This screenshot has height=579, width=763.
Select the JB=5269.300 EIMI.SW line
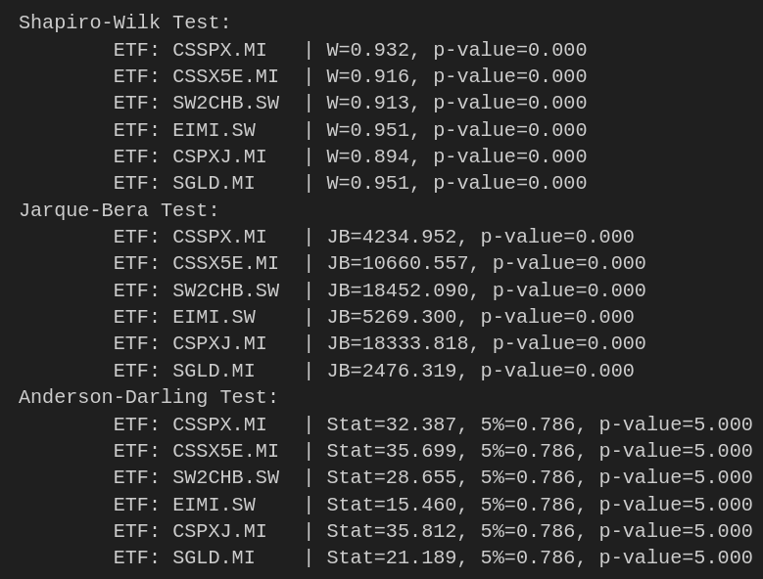(373, 317)
